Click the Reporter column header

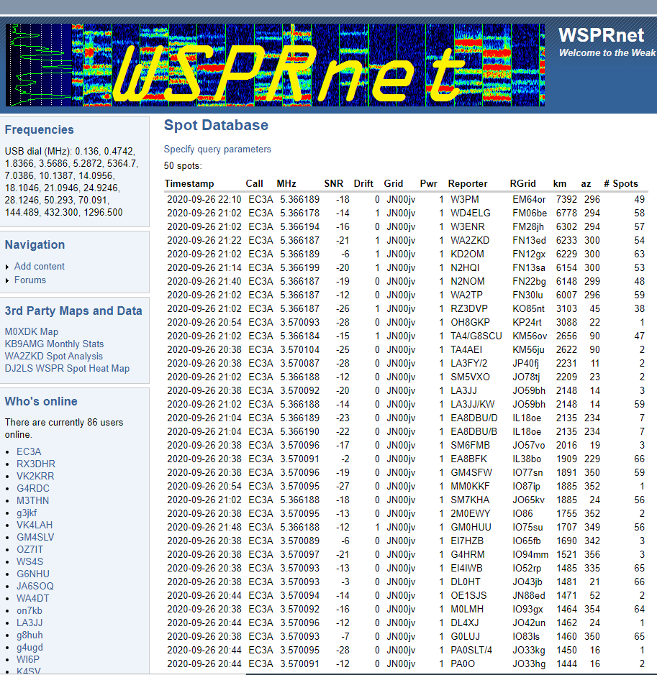[468, 183]
